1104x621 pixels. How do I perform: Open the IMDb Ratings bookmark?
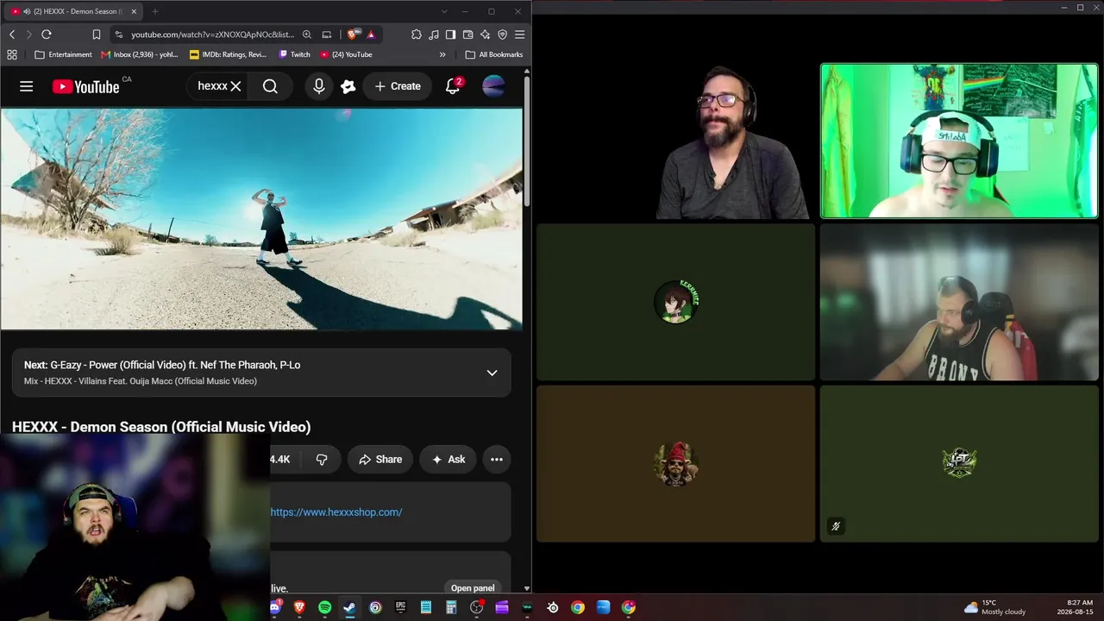(228, 54)
